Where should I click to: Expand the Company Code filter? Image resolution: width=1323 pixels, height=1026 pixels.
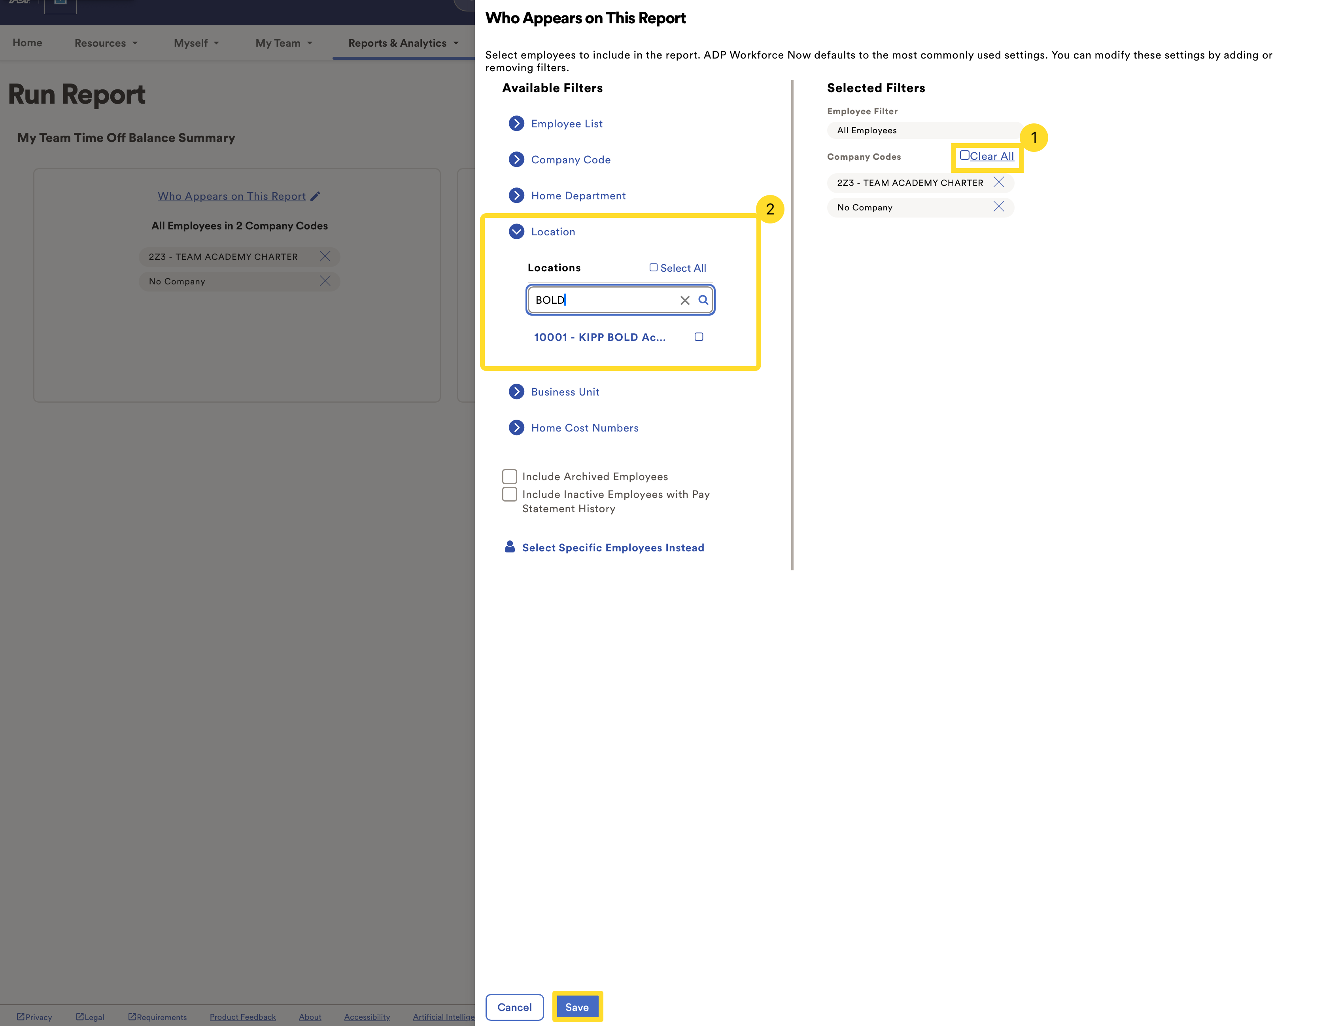(516, 159)
